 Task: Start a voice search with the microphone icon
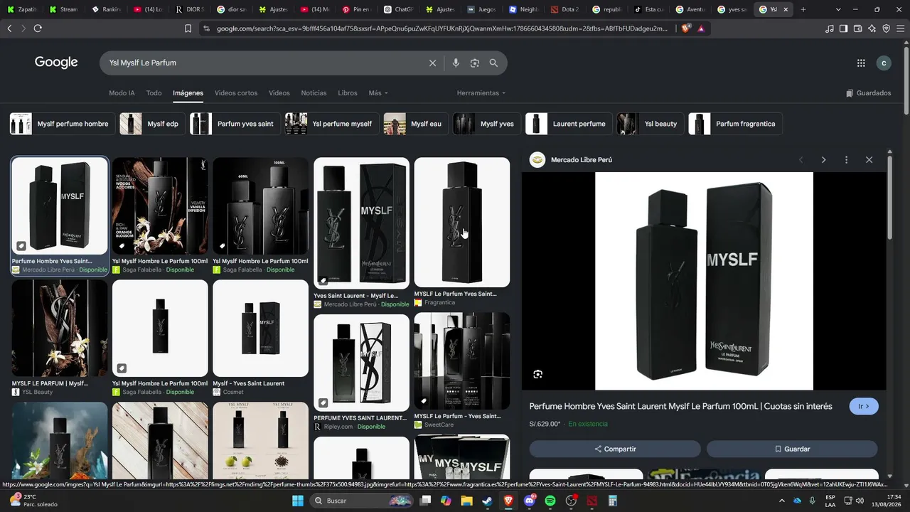click(x=456, y=63)
